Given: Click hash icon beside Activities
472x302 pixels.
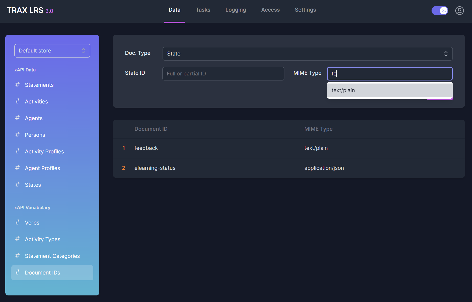Looking at the screenshot, I should [17, 101].
